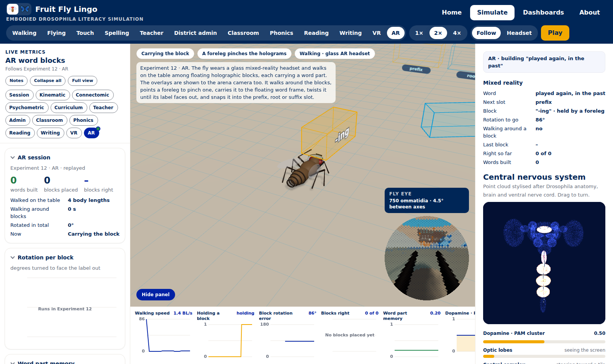Click the Blocks right chart area
The height and width of the screenshot is (364, 613).
[350, 333]
